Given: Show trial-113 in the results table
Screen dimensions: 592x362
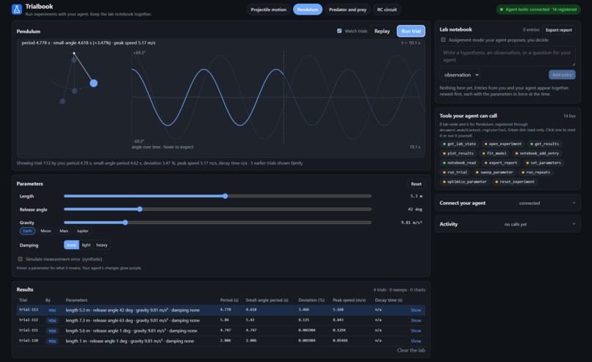Looking at the screenshot, I should 416,310.
